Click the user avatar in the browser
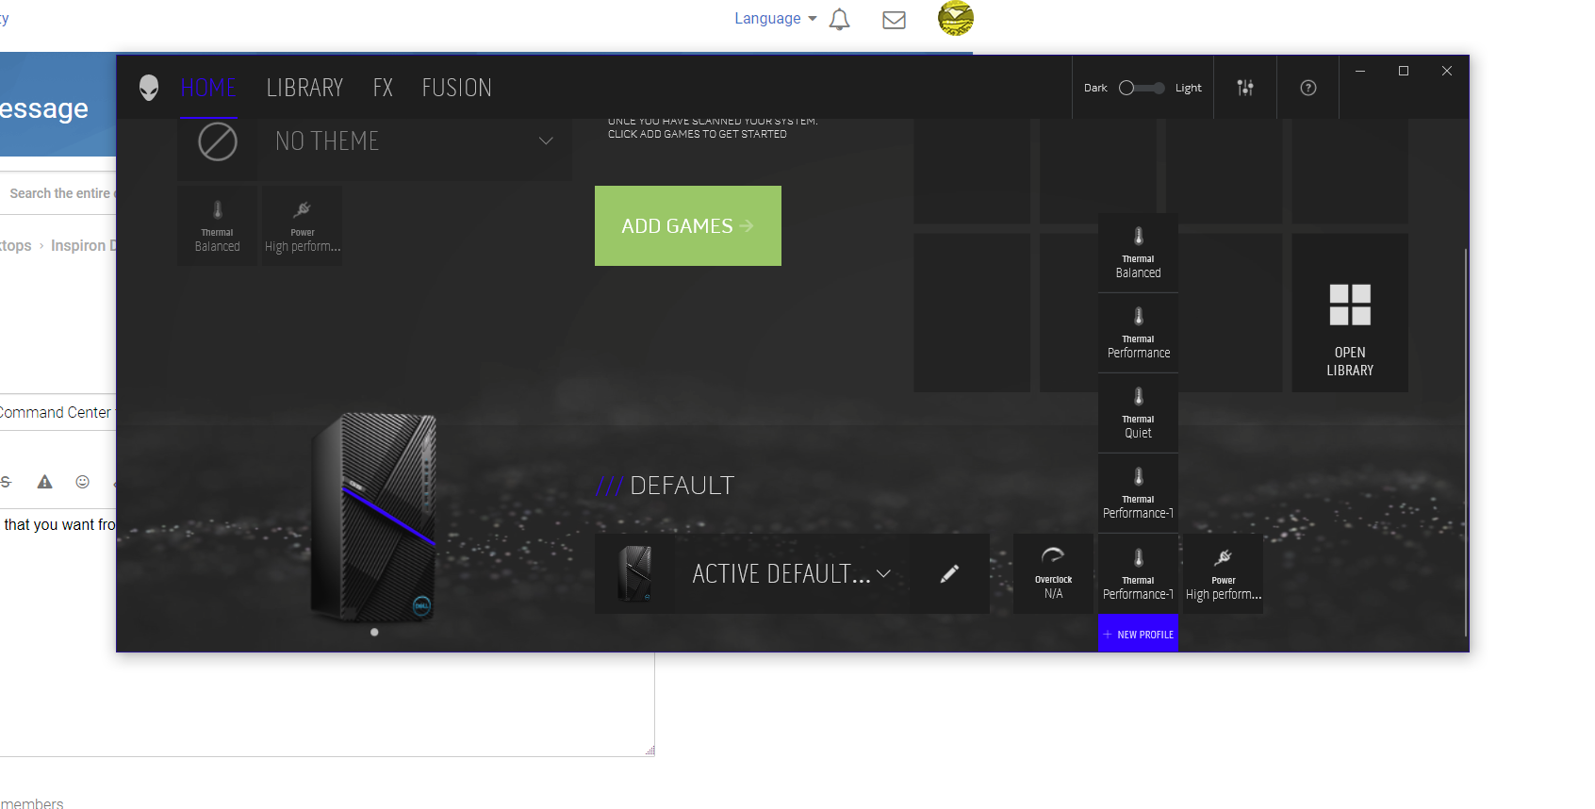This screenshot has height=809, width=1595. (956, 18)
